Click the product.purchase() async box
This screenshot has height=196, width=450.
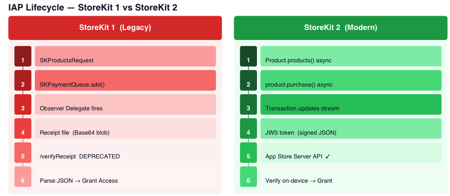351,80
